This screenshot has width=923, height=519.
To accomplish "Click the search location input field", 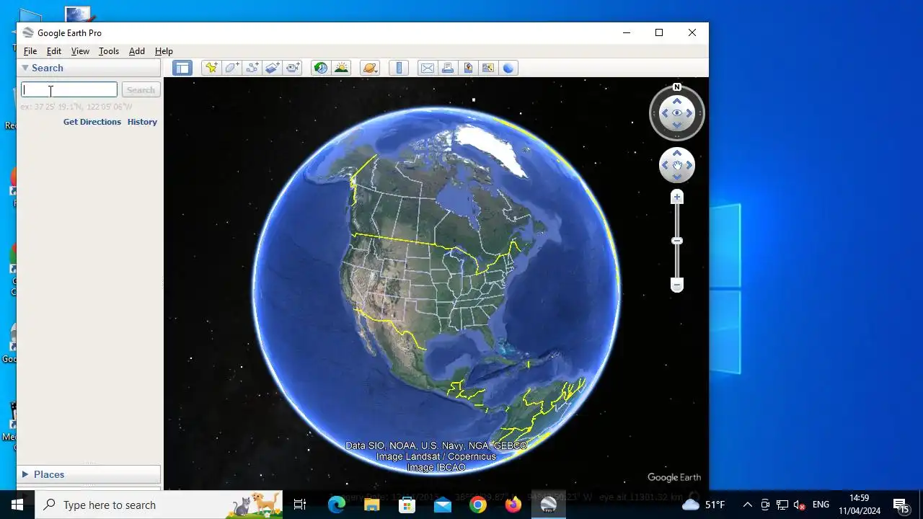I will pos(69,89).
